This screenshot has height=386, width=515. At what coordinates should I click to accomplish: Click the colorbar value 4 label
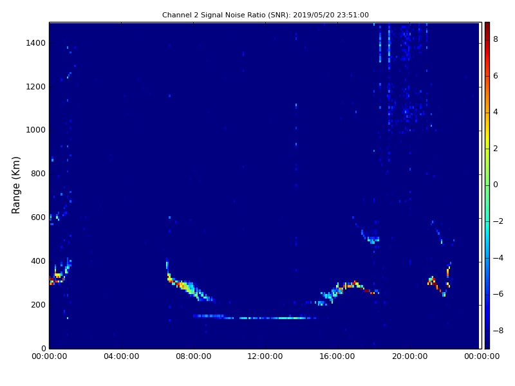[496, 112]
